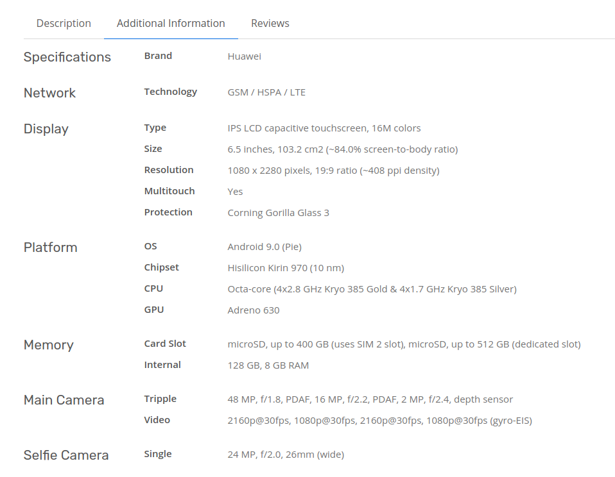
Task: Select the 24 MP selfie camera spec
Action: [x=286, y=454]
